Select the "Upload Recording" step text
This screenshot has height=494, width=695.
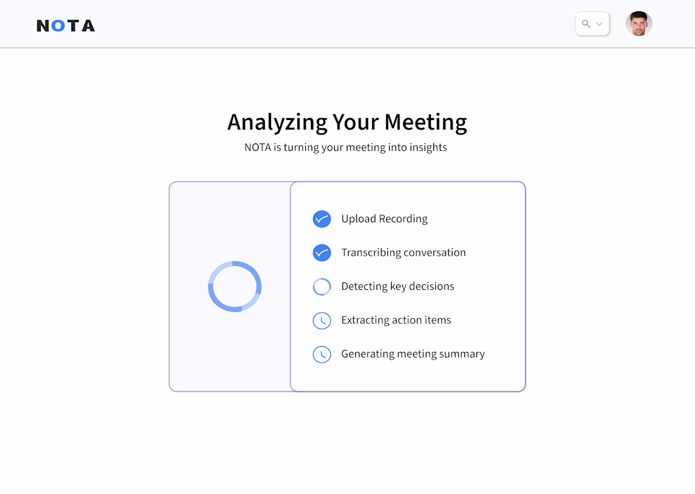click(x=384, y=219)
